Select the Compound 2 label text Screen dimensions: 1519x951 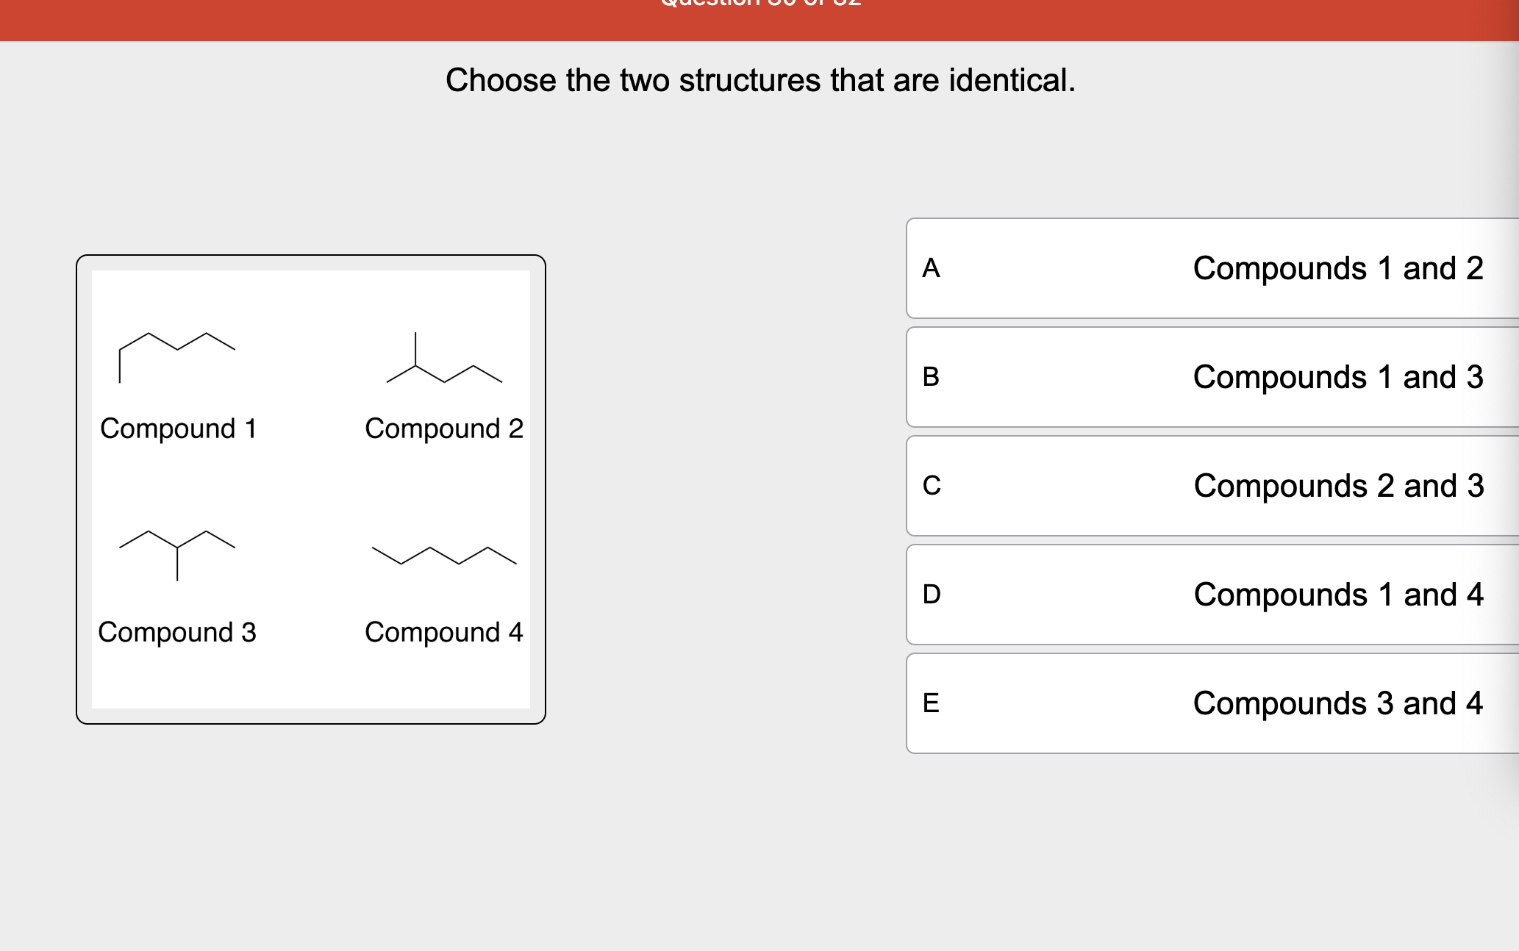[444, 429]
